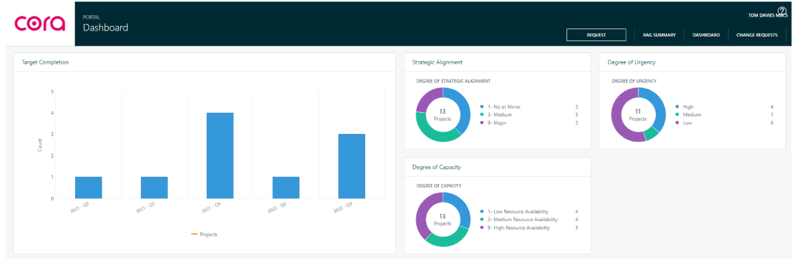Toggle '1- No or Minor' legend dot

[x=482, y=106]
